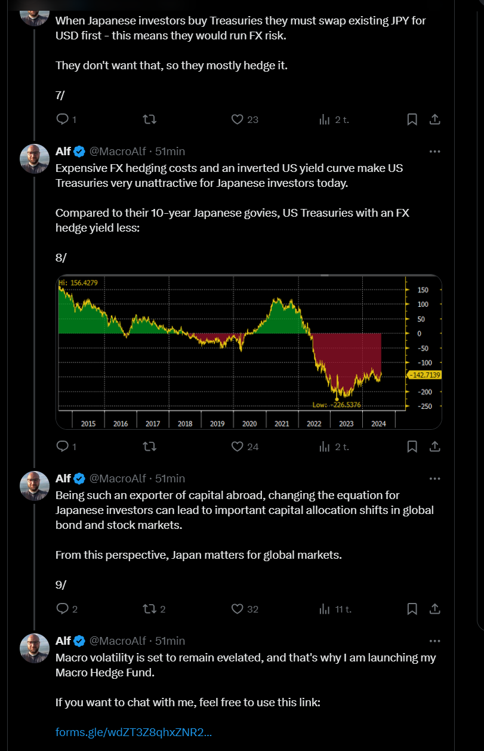Image resolution: width=484 pixels, height=751 pixels.
Task: Open more options on the 9/ tweet
Action: (435, 479)
